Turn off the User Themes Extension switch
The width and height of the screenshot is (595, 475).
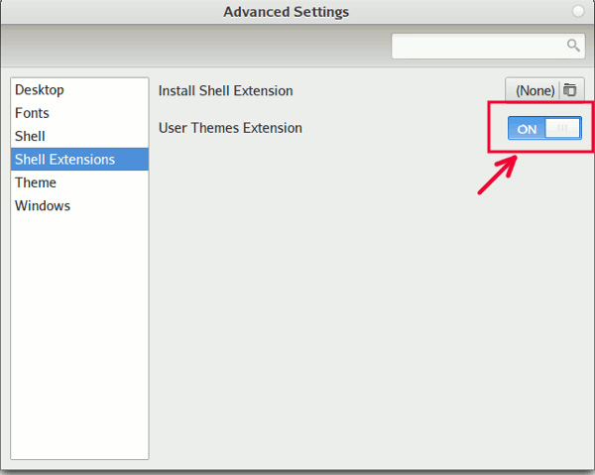coord(544,129)
